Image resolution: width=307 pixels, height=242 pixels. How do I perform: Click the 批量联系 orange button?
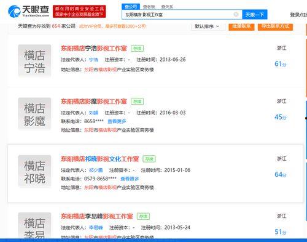pos(241,26)
